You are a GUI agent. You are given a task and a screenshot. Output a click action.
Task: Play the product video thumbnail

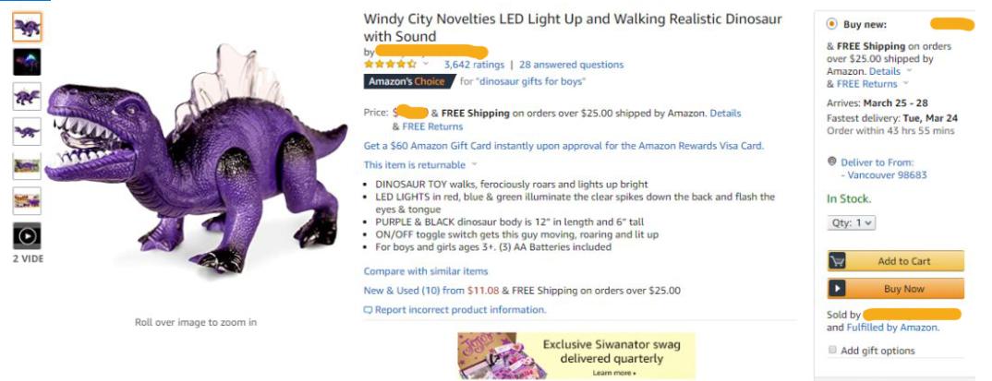pos(27,235)
